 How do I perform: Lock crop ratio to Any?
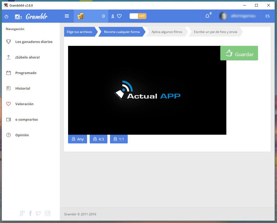tap(78, 139)
